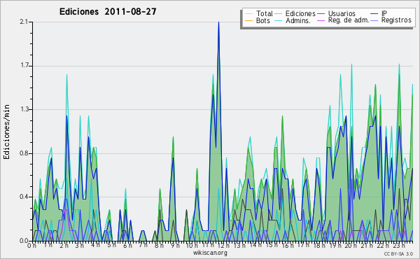
Task: Click the "6 h" x-axis label
Action: point(127,245)
